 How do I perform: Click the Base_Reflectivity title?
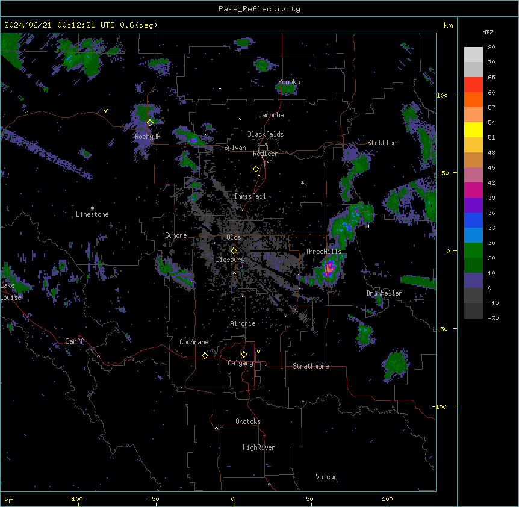pyautogui.click(x=259, y=9)
